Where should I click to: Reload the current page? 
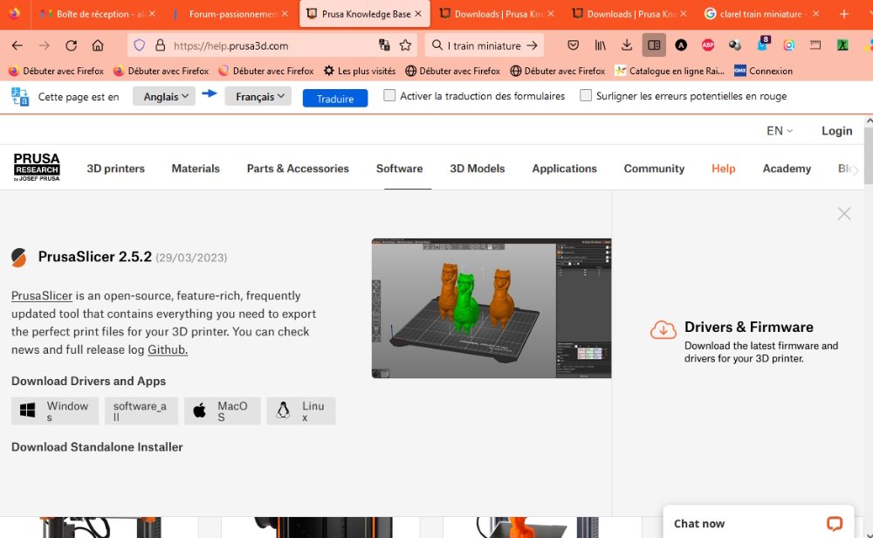(x=71, y=45)
